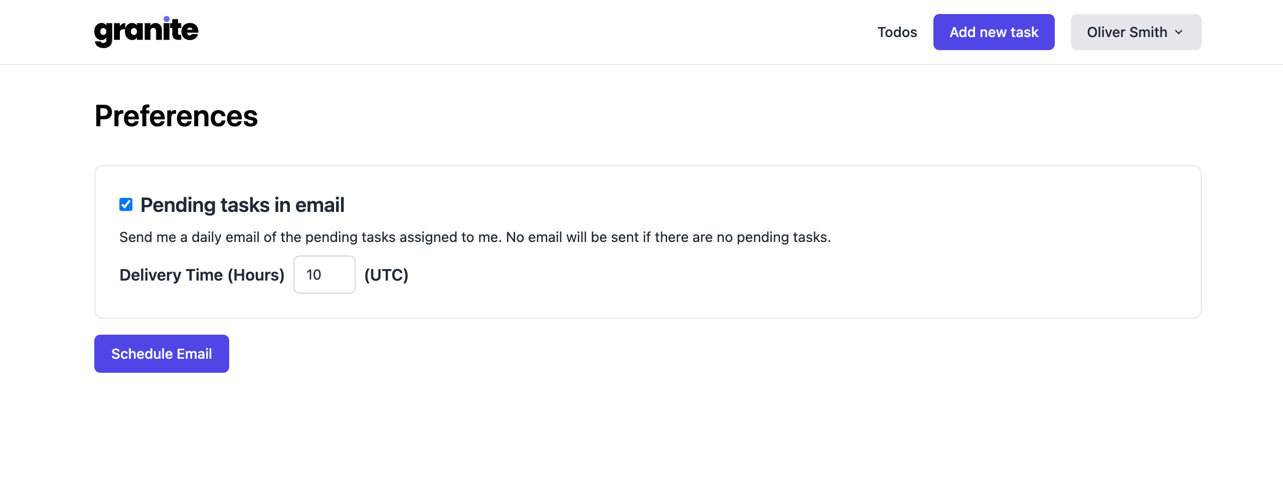This screenshot has height=487, width=1283.
Task: Click the Add new task button
Action: [994, 32]
